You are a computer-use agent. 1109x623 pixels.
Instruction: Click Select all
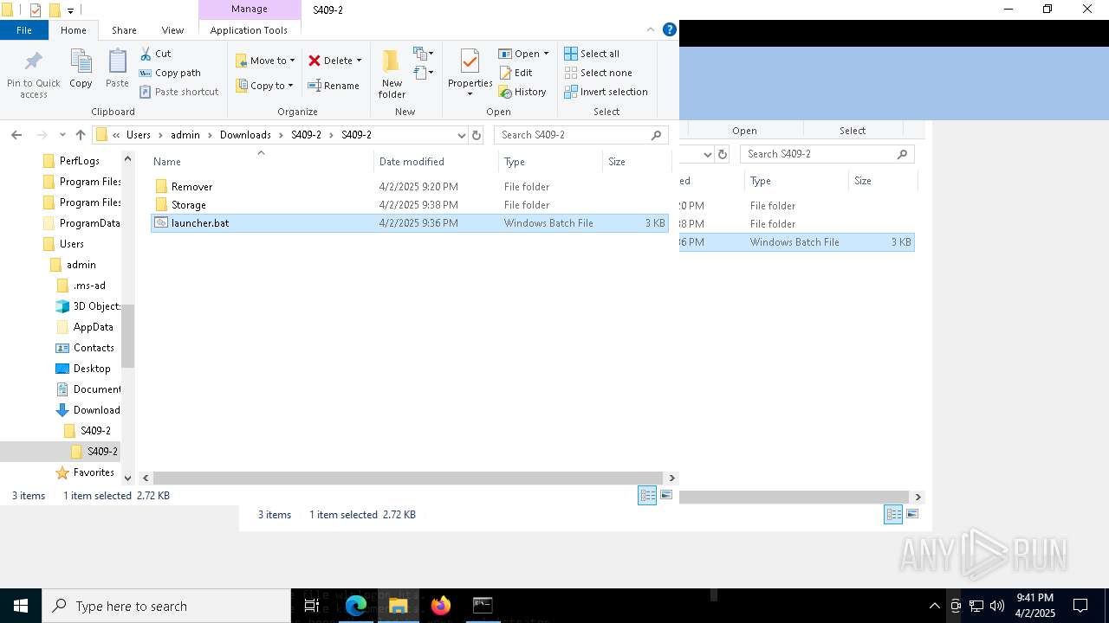[592, 54]
